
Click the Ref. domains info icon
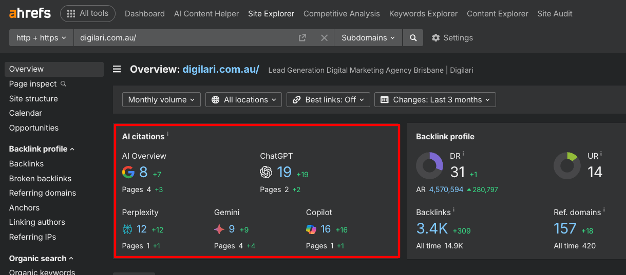tap(604, 210)
